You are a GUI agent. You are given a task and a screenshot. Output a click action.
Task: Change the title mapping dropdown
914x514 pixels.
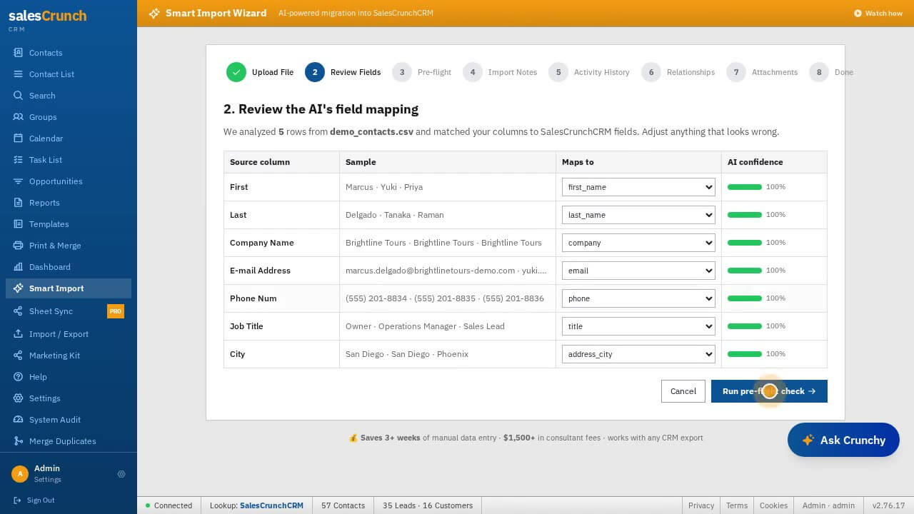tap(638, 326)
